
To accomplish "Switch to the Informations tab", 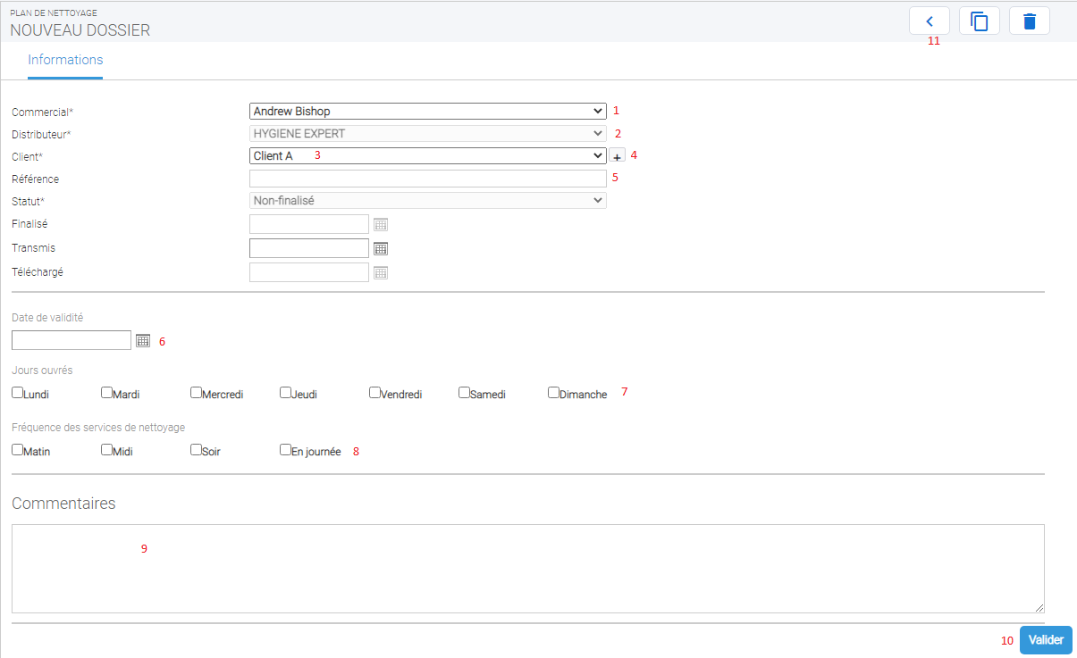I will 65,61.
